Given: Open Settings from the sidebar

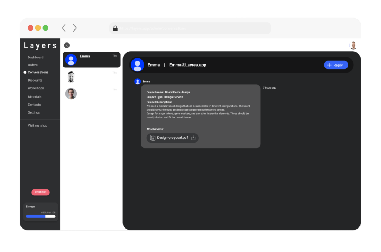Looking at the screenshot, I should [33, 112].
